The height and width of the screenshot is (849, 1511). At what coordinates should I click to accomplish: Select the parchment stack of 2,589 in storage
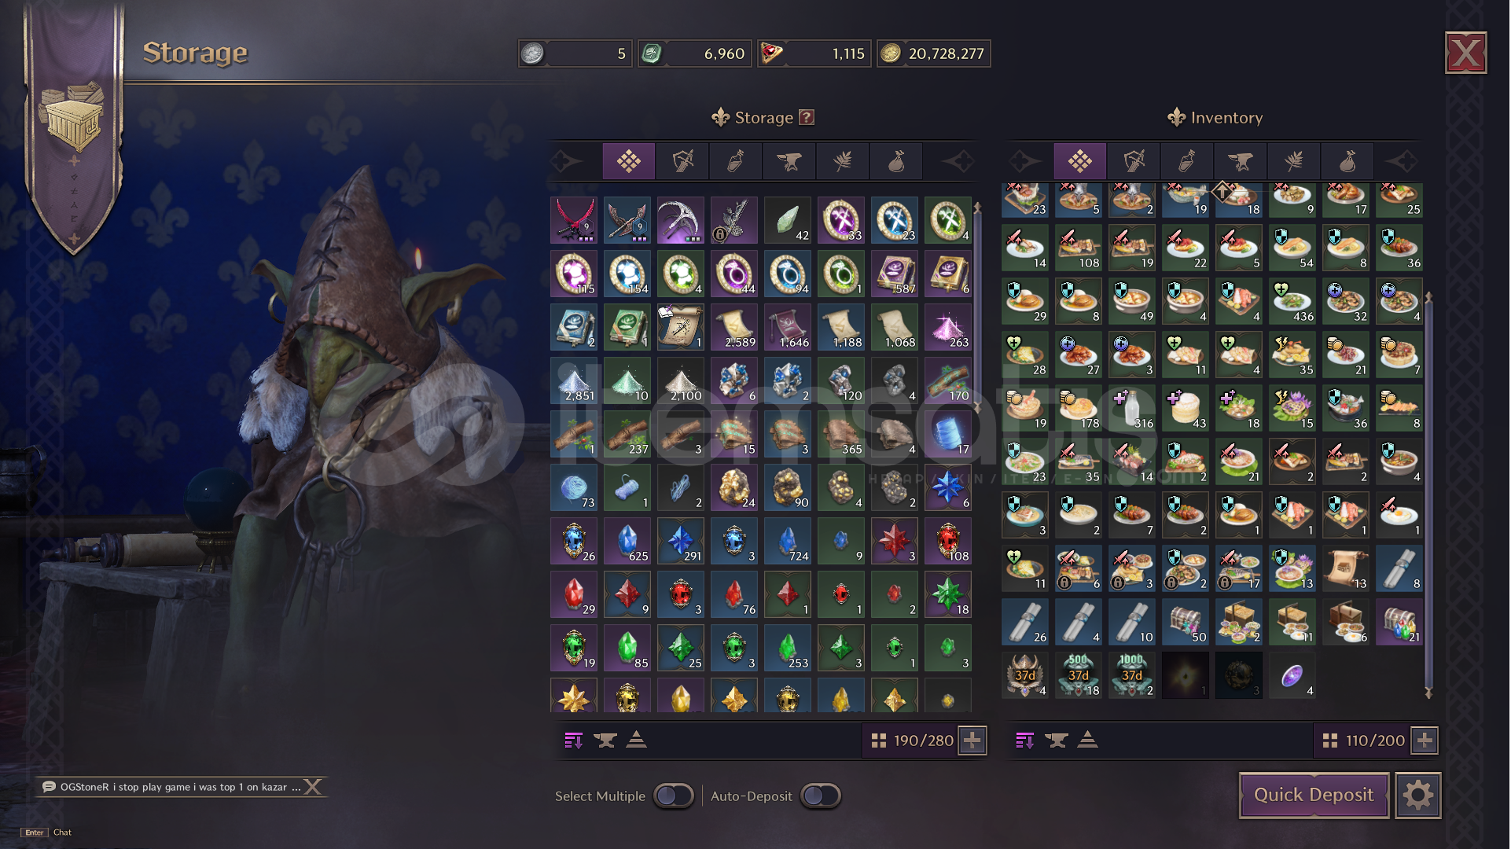(x=734, y=327)
